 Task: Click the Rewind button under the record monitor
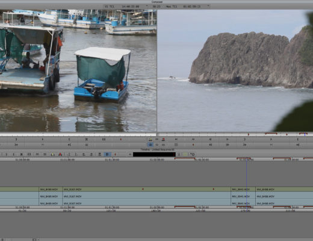click(176, 139)
